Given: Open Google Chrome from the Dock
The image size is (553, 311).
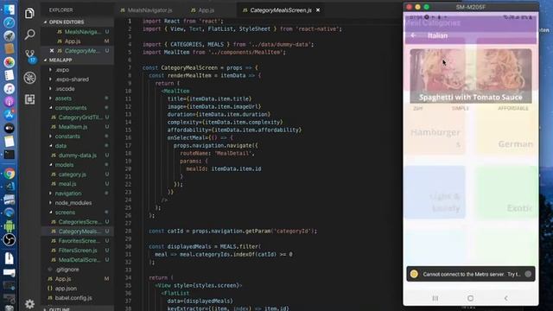Looking at the screenshot, I should click(10, 174).
